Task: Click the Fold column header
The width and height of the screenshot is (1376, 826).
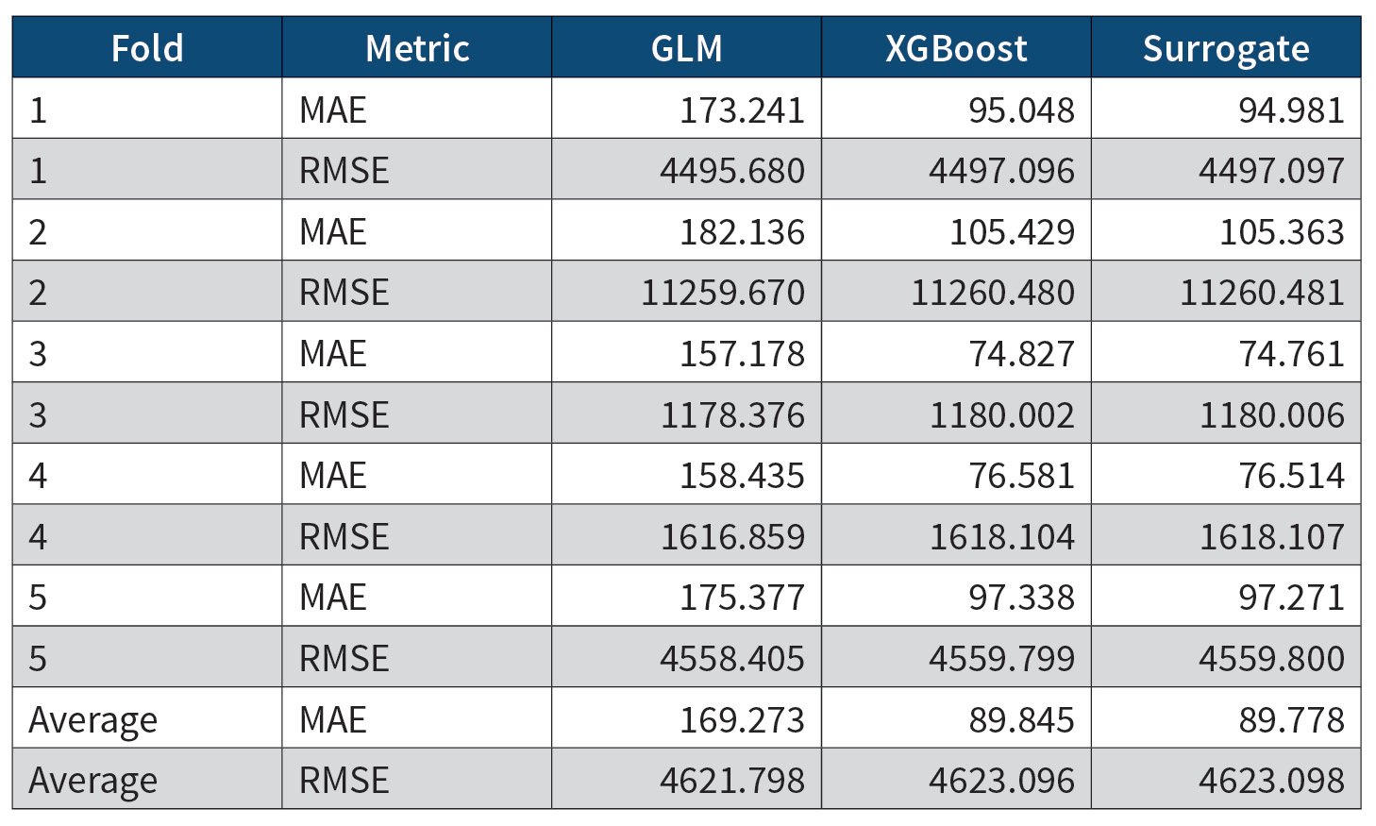Action: point(146,48)
